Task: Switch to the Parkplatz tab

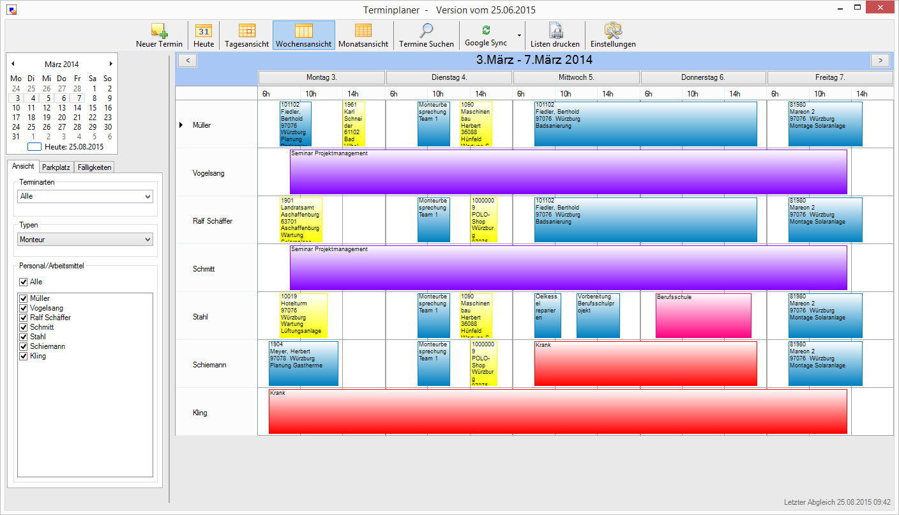Action: pos(56,167)
